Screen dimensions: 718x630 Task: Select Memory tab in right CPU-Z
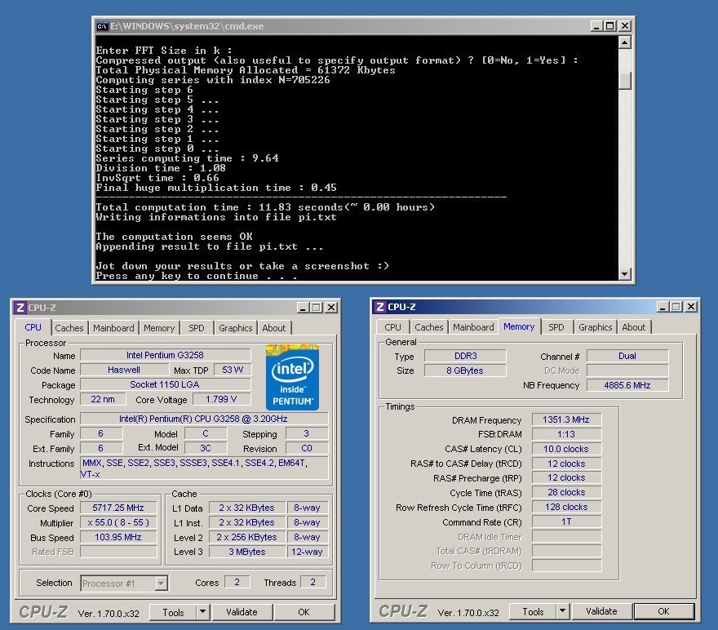[x=519, y=326]
